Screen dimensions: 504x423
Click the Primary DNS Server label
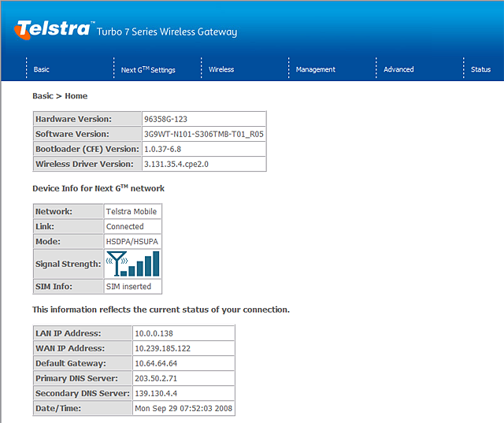pyautogui.click(x=76, y=378)
